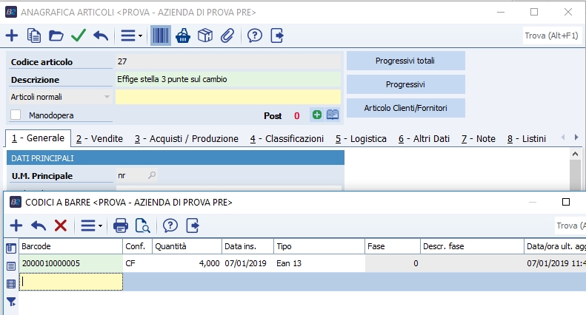This screenshot has height=315, width=586.
Task: Toggle the Manodopera checkbox
Action: (16, 115)
